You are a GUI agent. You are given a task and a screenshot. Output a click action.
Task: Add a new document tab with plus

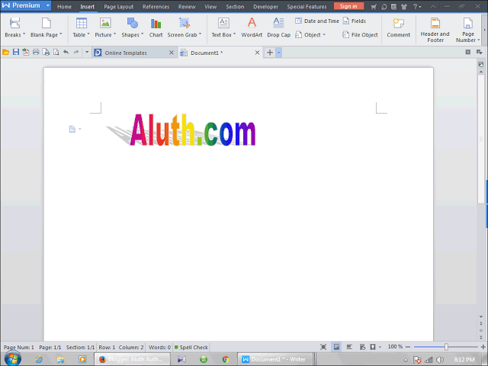point(270,53)
